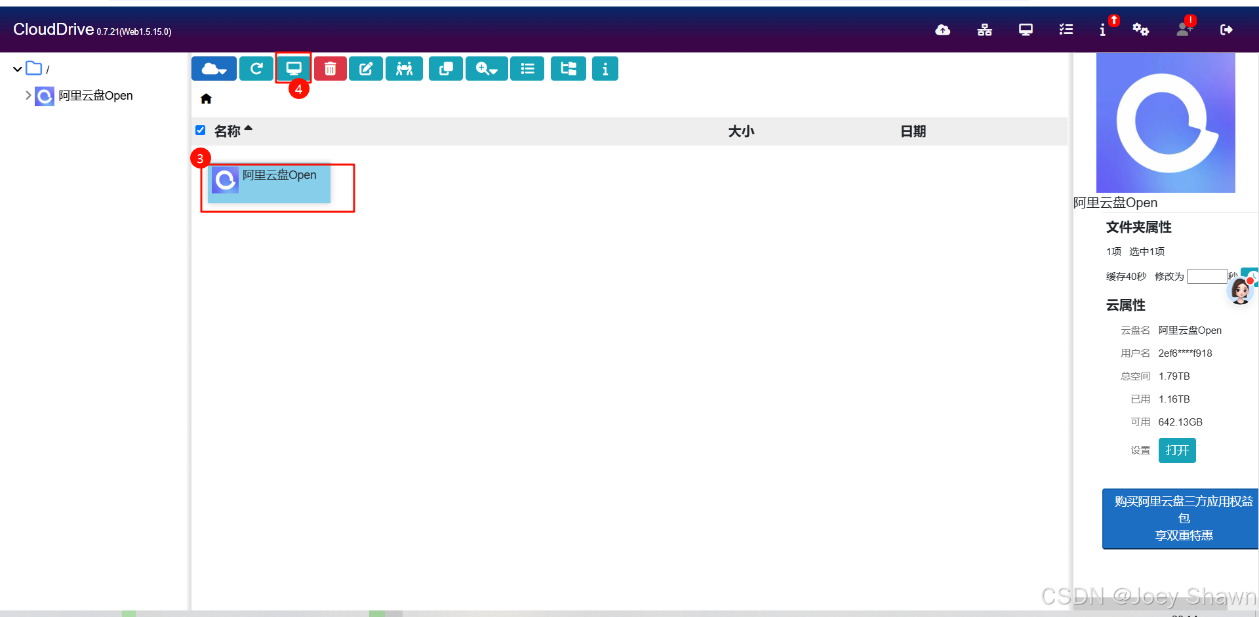
Task: Click the 打开 settings button
Action: 1177,450
